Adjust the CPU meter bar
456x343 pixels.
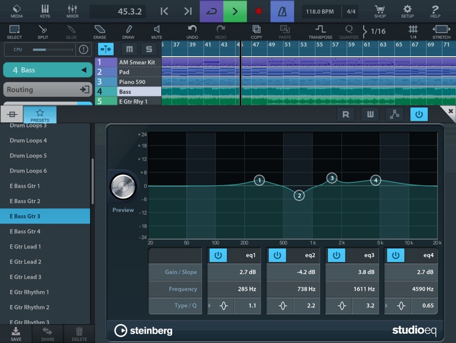click(x=52, y=49)
